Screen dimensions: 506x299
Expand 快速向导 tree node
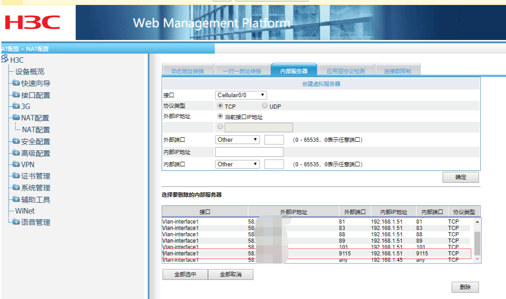pyautogui.click(x=35, y=84)
